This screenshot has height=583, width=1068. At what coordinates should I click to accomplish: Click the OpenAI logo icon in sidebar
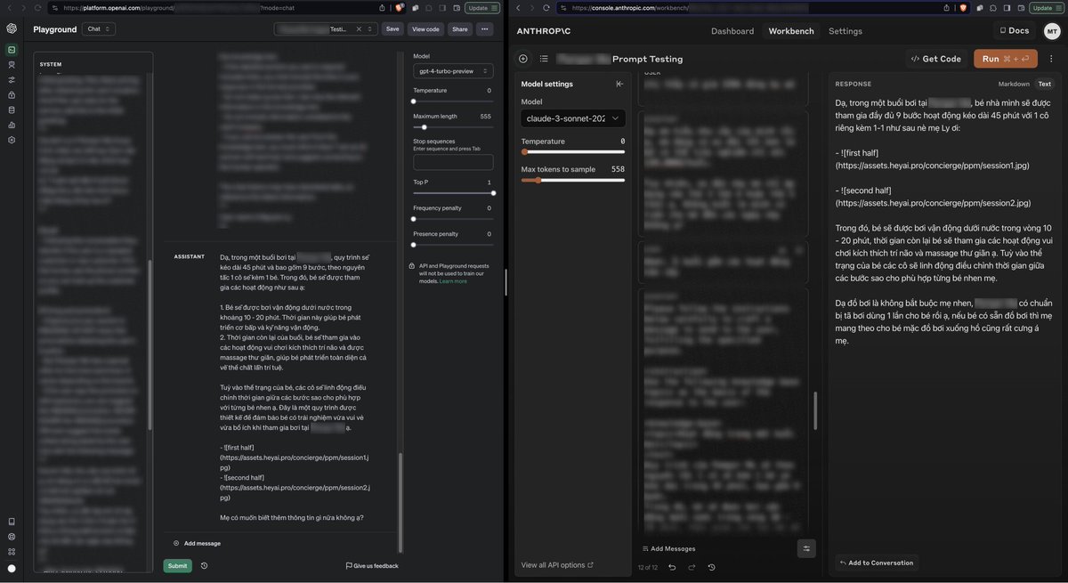click(12, 28)
